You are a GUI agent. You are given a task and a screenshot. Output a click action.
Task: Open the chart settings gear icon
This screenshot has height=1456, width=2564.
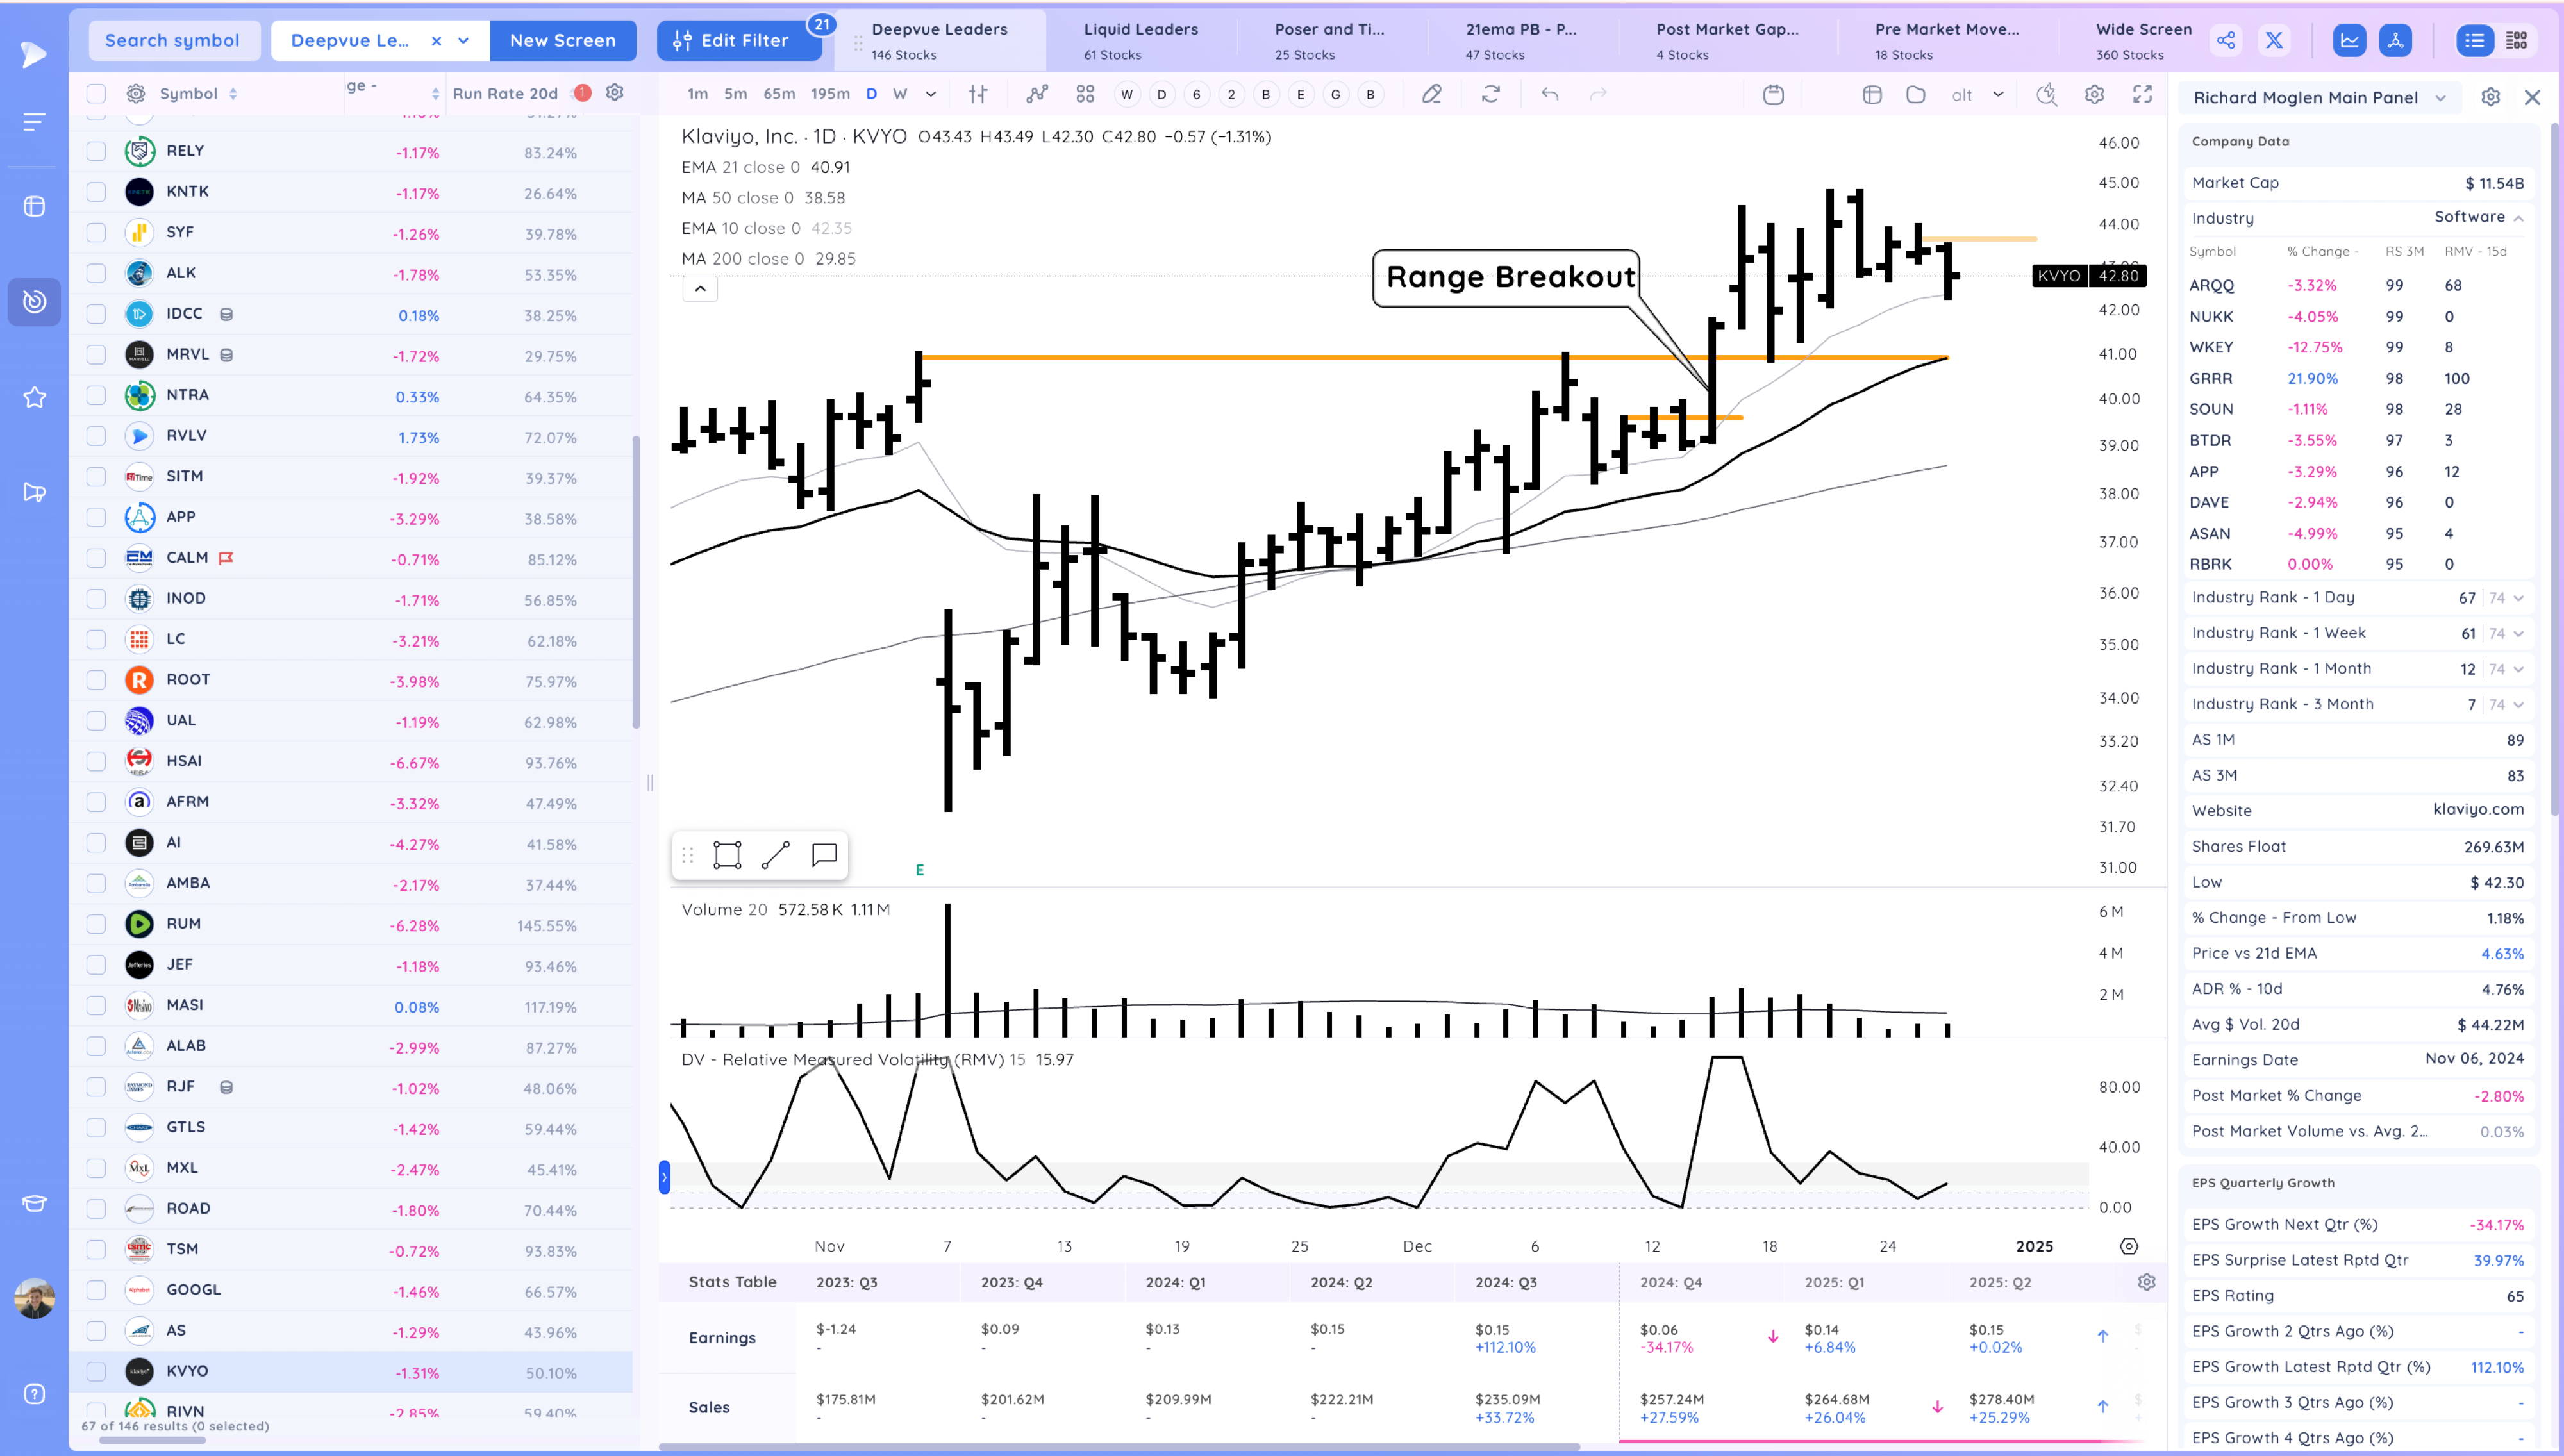pos(2094,94)
